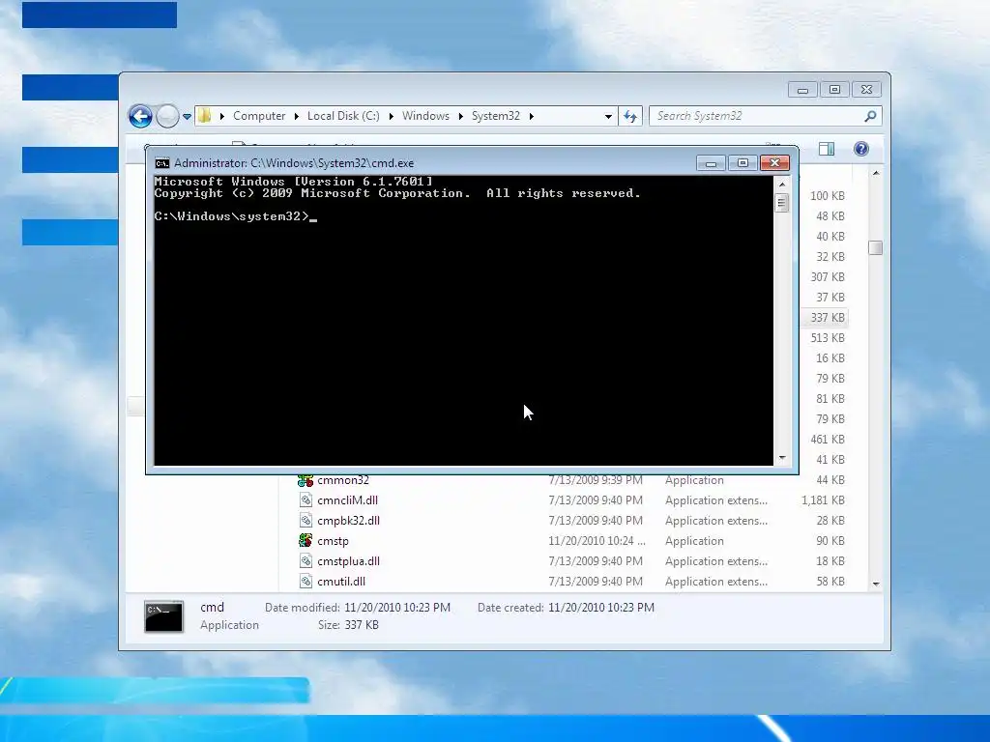Click the magnifier search icon
990x742 pixels.
[871, 116]
